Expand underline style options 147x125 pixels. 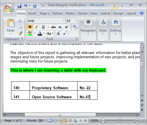click(48, 27)
